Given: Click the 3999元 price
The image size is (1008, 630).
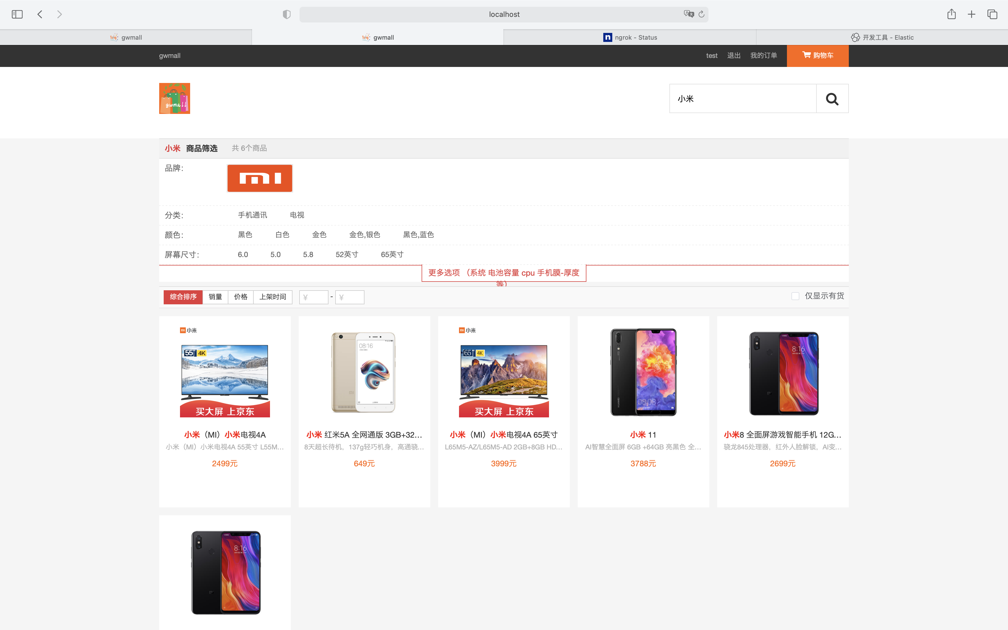Looking at the screenshot, I should [x=504, y=463].
